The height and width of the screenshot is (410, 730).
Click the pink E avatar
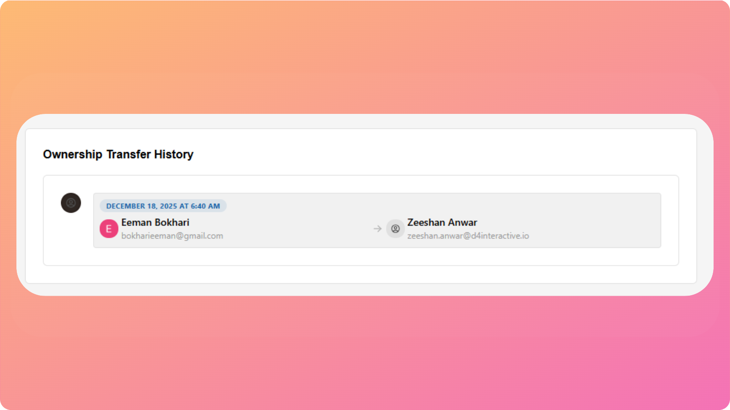(109, 229)
